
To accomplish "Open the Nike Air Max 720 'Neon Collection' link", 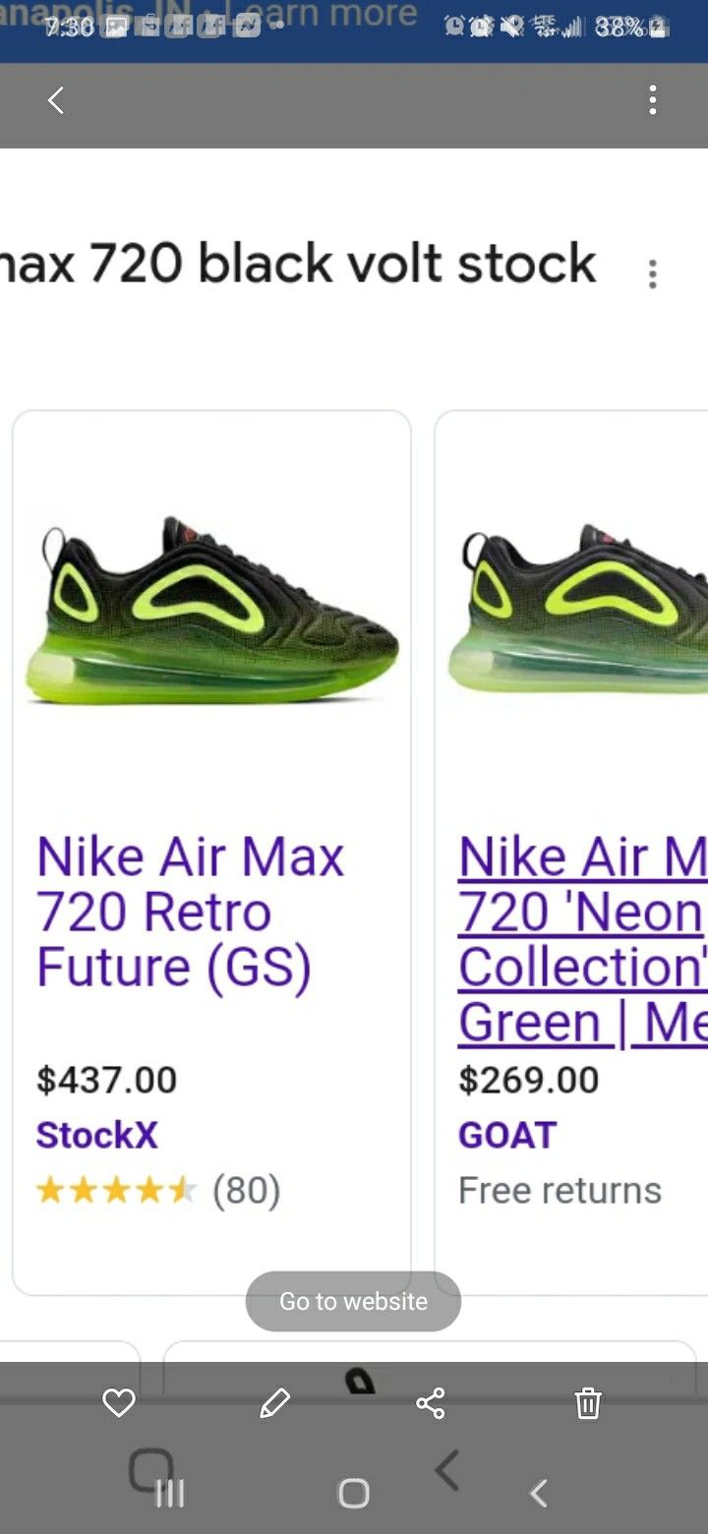I will (583, 939).
